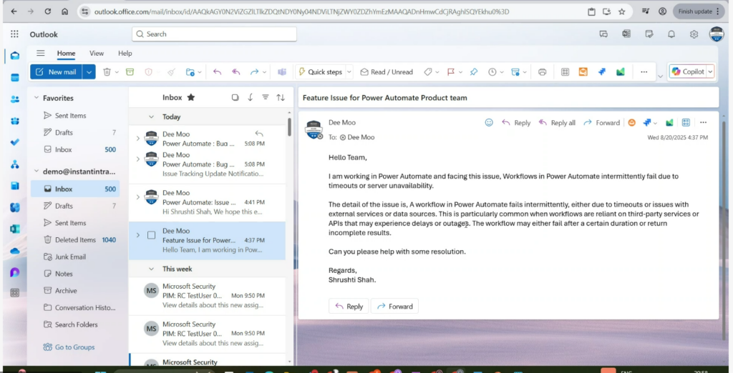This screenshot has width=733, height=373.
Task: Open the app launcher waffle icon
Action: pos(14,34)
